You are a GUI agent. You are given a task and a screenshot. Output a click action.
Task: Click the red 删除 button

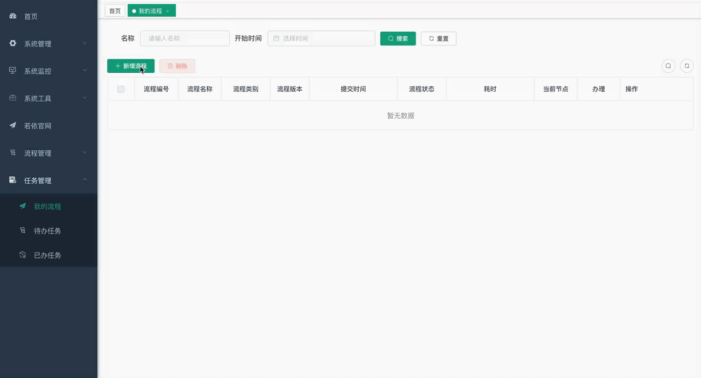[x=177, y=66]
